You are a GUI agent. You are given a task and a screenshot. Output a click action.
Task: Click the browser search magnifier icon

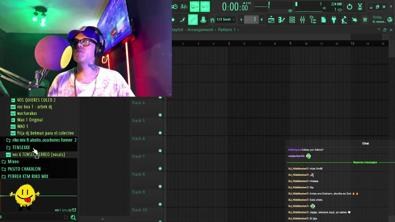[73, 217]
